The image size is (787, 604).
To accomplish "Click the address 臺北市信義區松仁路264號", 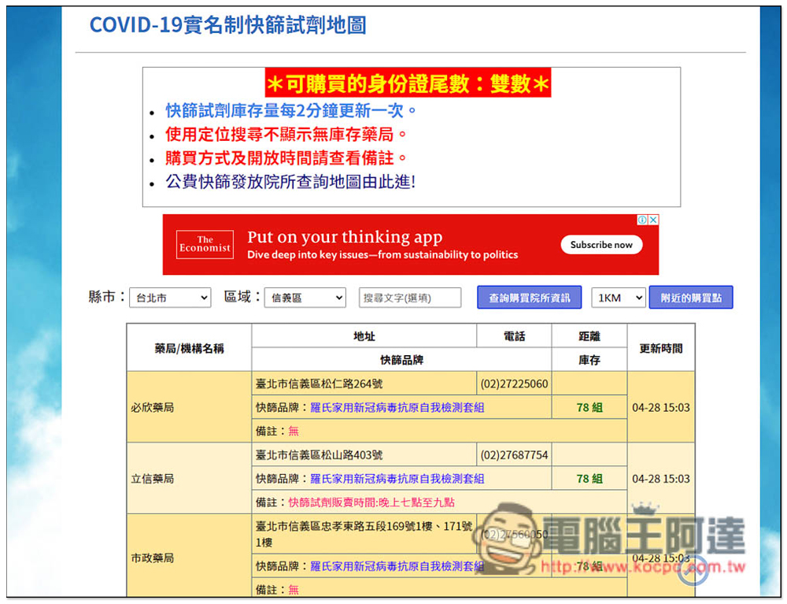I will point(320,384).
